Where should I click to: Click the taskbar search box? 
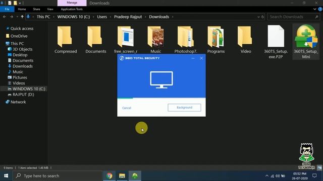point(58,176)
